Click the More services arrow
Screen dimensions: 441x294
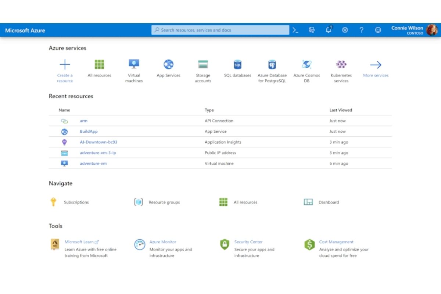click(376, 65)
